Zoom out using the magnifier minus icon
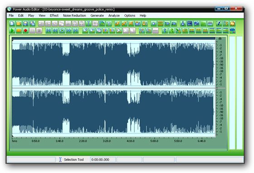254x173 pixels. tap(112, 30)
